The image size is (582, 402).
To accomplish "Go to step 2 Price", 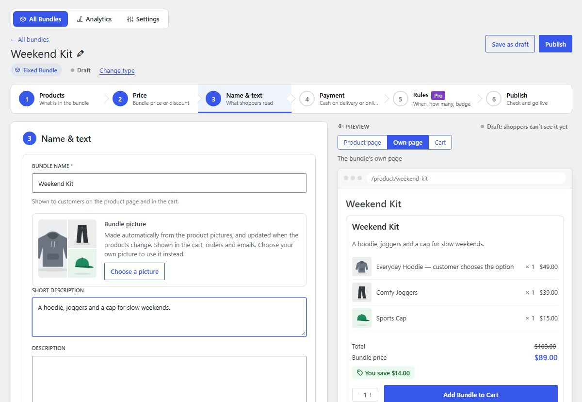I will coord(151,99).
